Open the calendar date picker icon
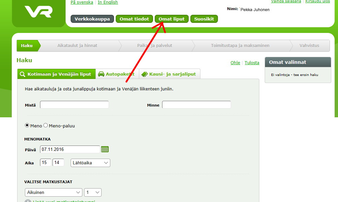Screen dimensions: 338x202 (105, 149)
